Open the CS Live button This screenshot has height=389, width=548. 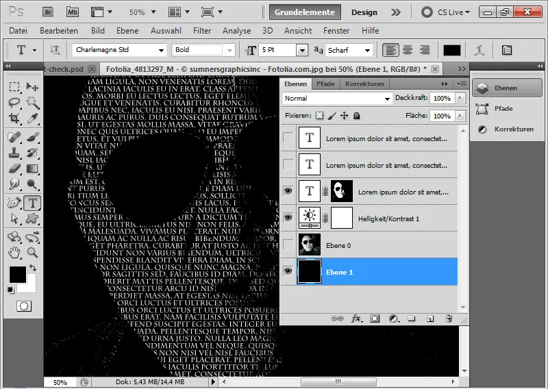[446, 12]
